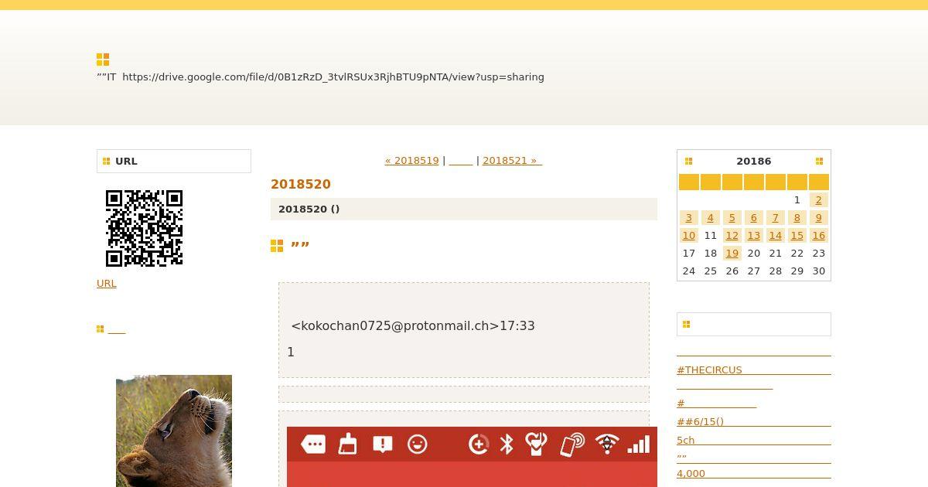Open the 5ch sidebar link

686,441
